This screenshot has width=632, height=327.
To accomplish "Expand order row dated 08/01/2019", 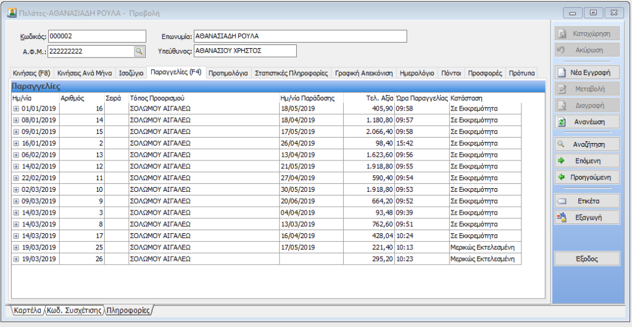I will [x=16, y=120].
